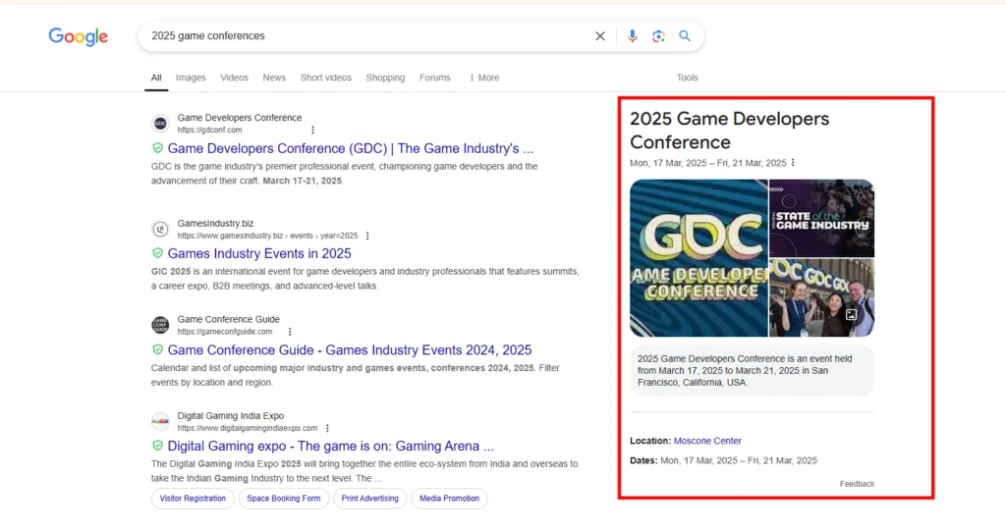Open State of the Game Industry image
This screenshot has height=532, width=1006.
pyautogui.click(x=822, y=218)
